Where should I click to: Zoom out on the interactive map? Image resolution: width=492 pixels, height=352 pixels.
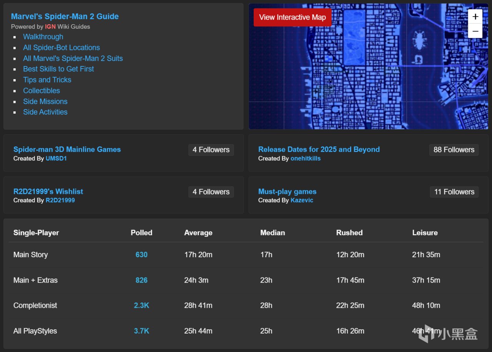475,31
